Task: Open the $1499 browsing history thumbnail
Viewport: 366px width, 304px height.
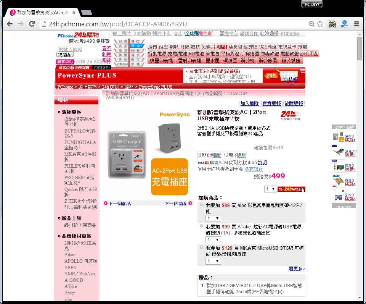Action: (338, 151)
